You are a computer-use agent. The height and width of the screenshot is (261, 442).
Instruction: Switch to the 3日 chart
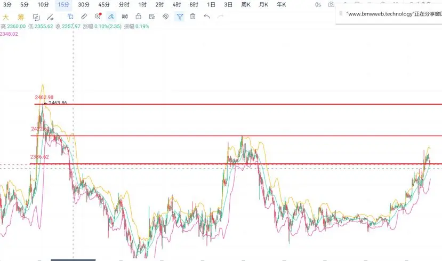coord(228,4)
